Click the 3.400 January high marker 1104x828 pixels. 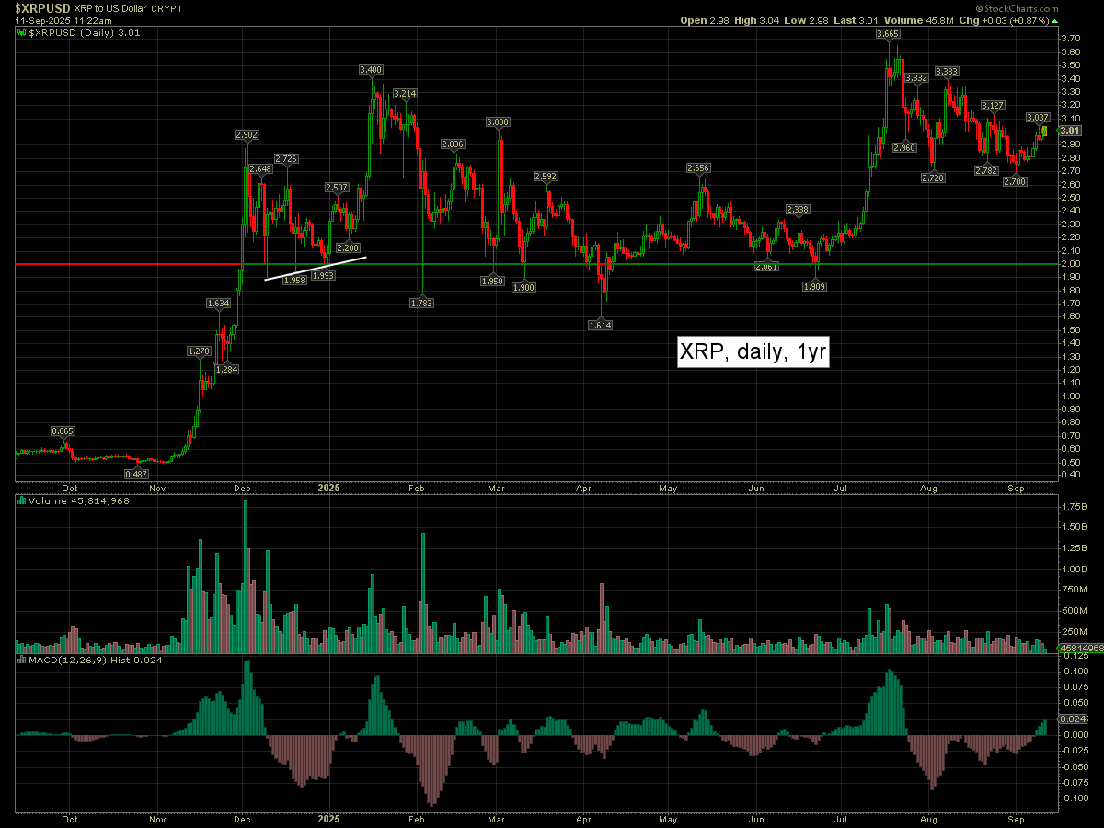pos(371,69)
